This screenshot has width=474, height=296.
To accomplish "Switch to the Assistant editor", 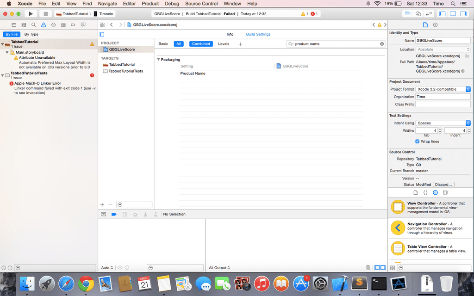I will (418, 14).
